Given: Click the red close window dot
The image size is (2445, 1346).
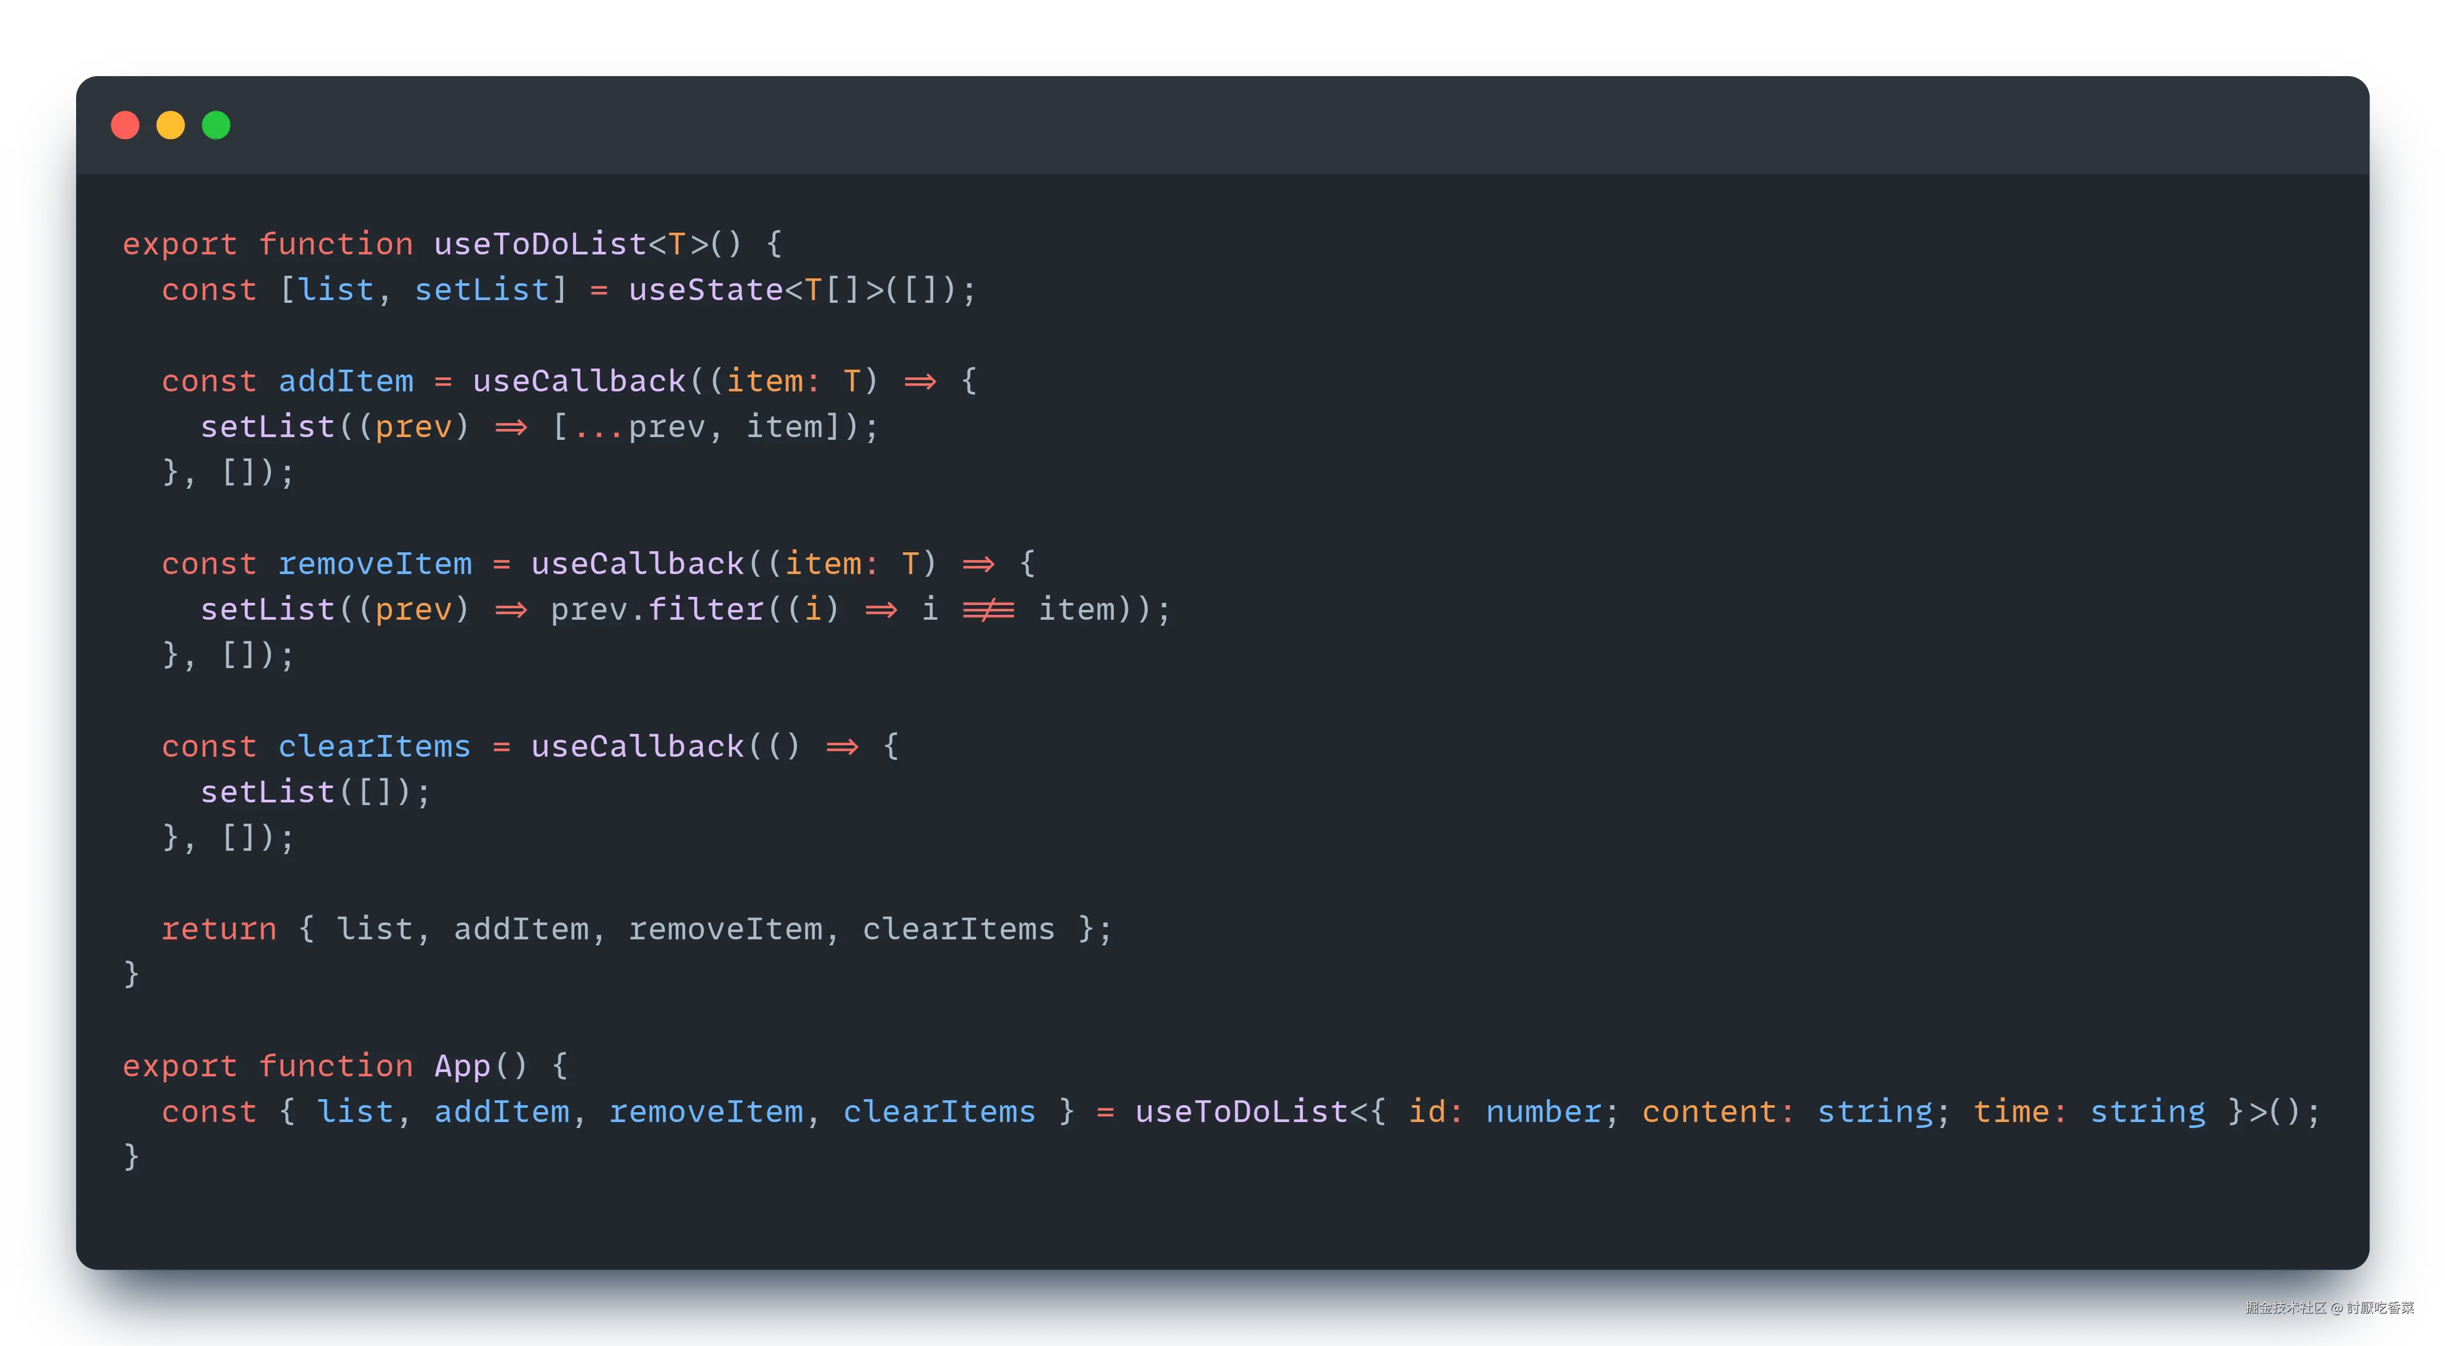Looking at the screenshot, I should (125, 125).
